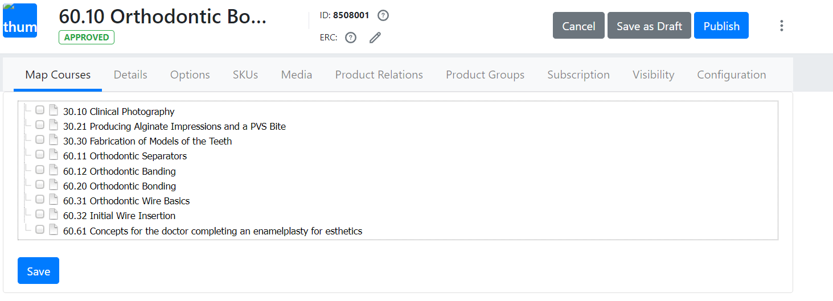833x301 pixels.
Task: Check the 30.10 Clinical Photography checkbox
Action: pyautogui.click(x=40, y=110)
